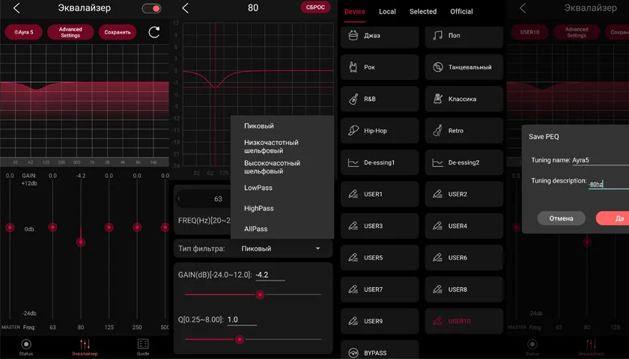
Task: Select the Классика preset
Action: tap(464, 99)
